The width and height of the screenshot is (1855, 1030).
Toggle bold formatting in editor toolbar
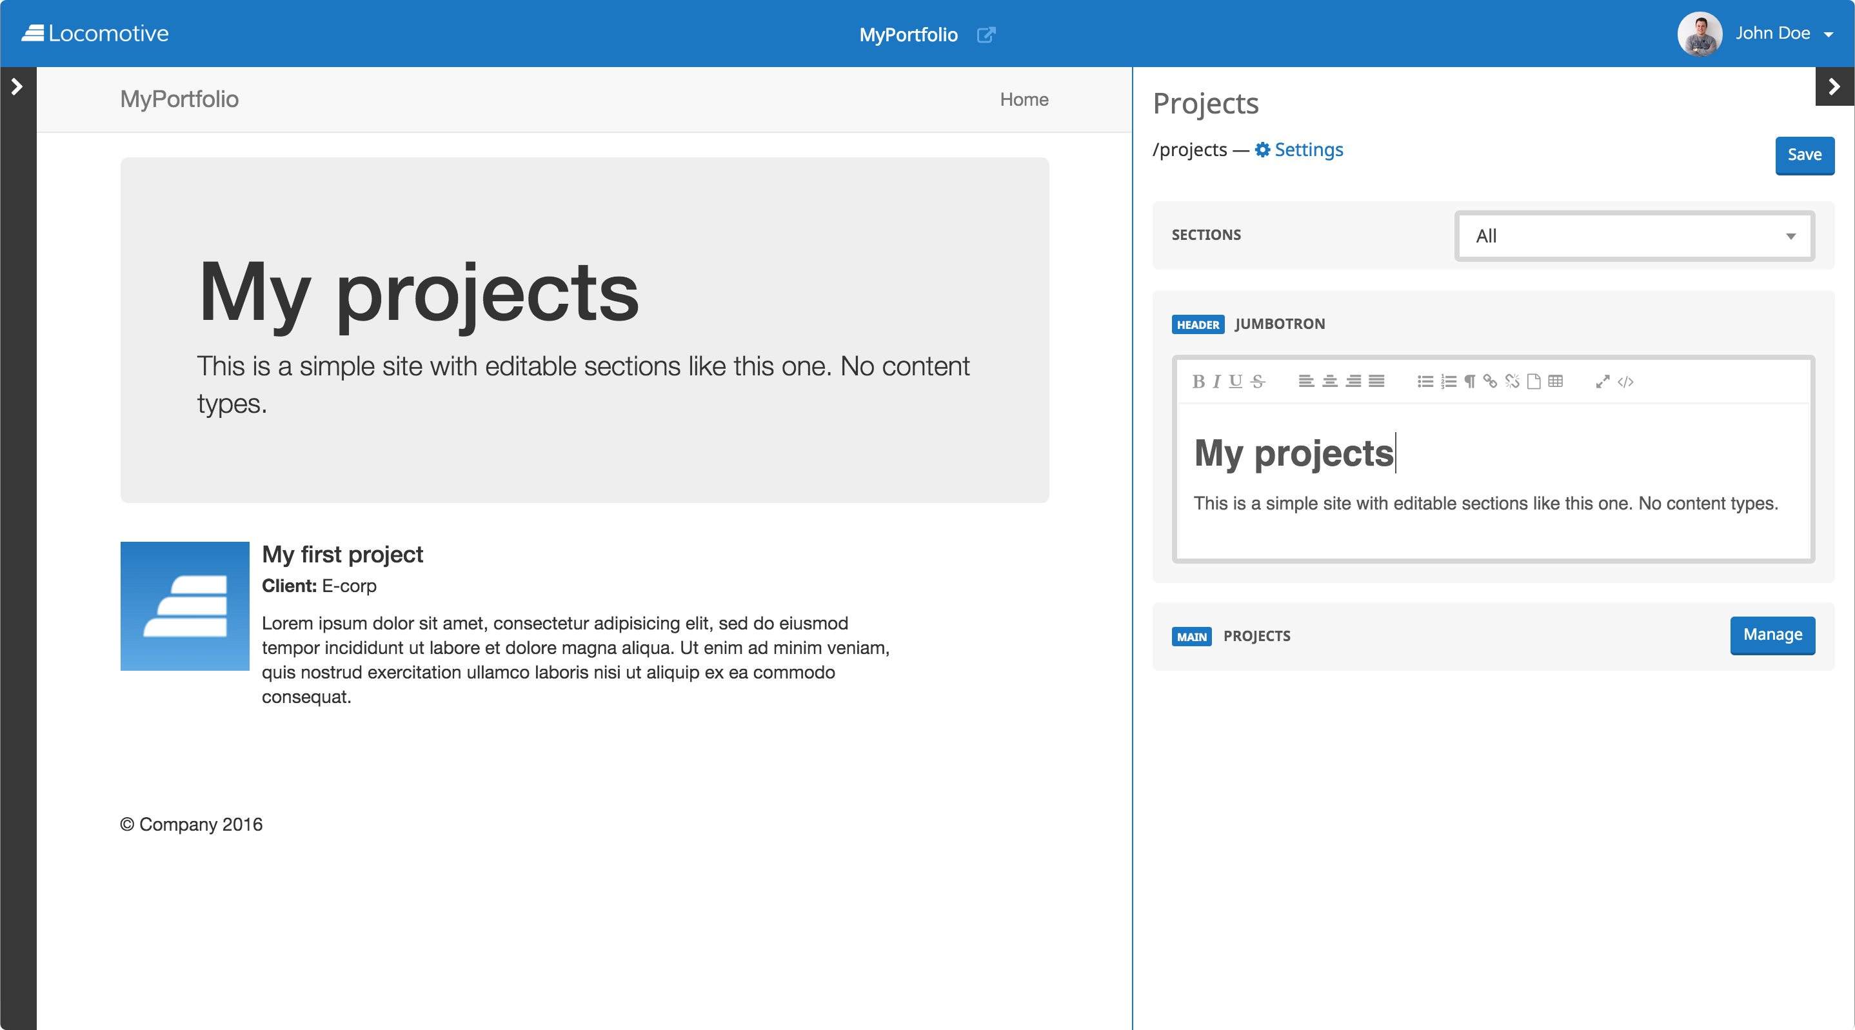click(1198, 382)
